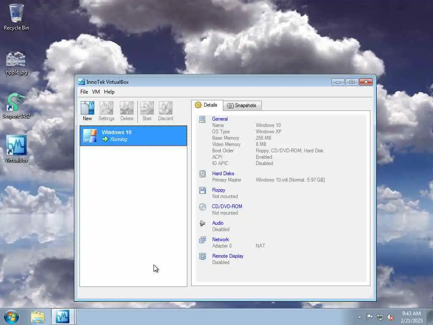Click the Show Desktop strip at taskbar end
The height and width of the screenshot is (325, 433).
click(430, 317)
